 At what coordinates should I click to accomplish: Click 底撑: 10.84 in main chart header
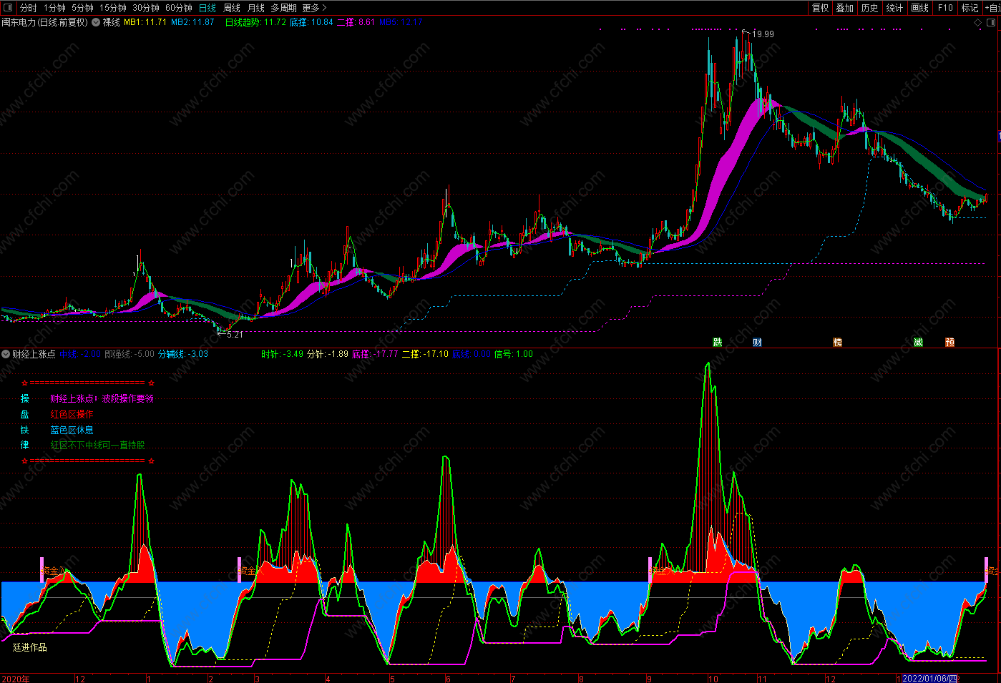tap(311, 22)
